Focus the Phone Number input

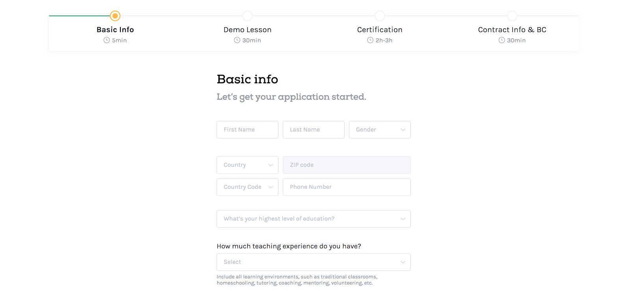click(346, 187)
